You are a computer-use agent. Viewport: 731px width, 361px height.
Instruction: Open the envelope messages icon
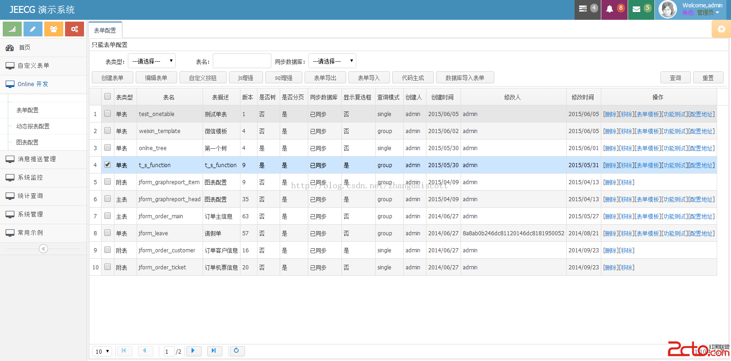coord(641,9)
